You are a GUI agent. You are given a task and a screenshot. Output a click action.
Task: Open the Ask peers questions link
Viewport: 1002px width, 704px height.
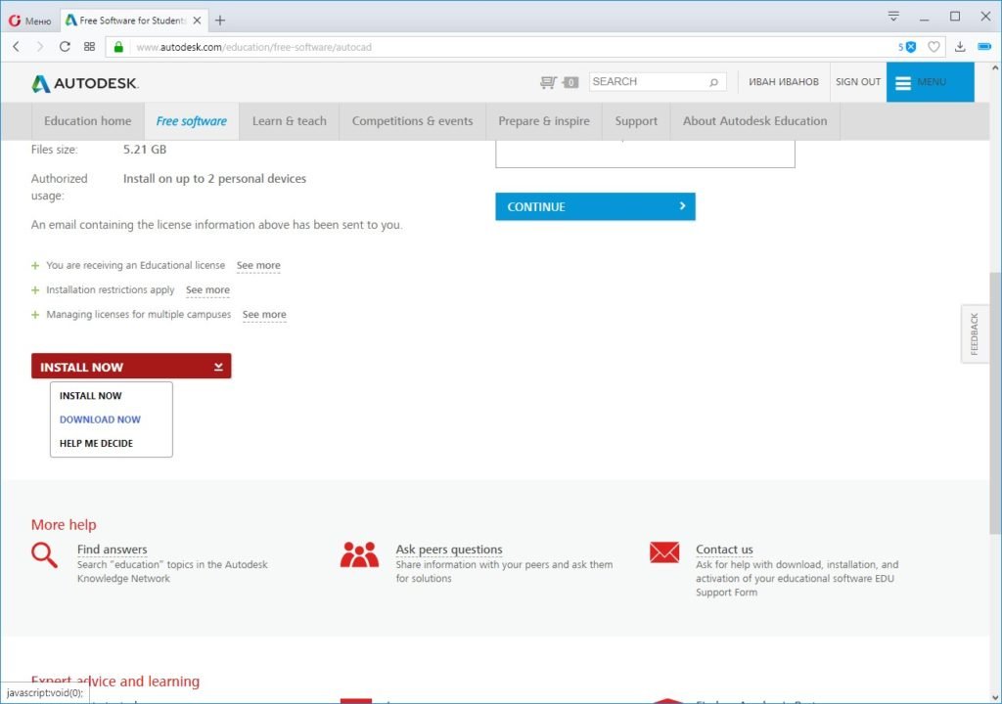tap(448, 550)
